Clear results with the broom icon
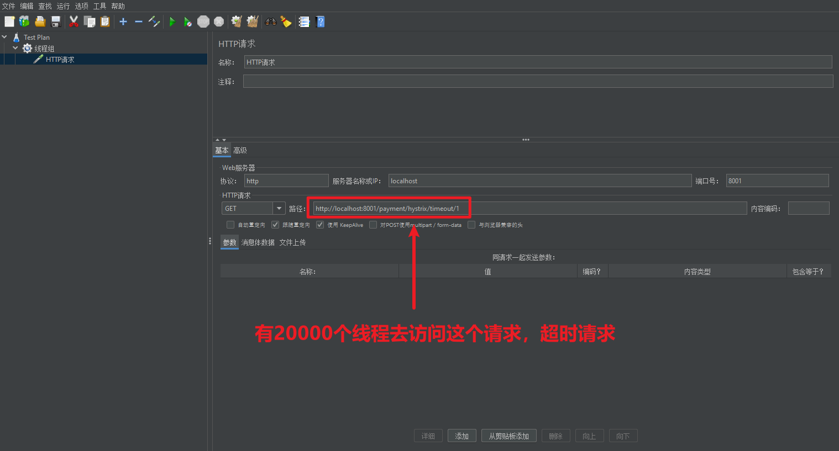Viewport: 839px width, 451px height. tap(286, 22)
